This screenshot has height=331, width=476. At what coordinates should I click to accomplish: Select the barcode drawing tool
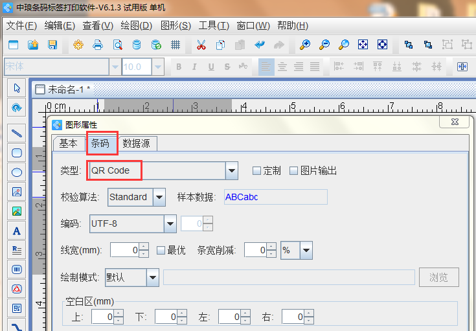pyautogui.click(x=17, y=269)
